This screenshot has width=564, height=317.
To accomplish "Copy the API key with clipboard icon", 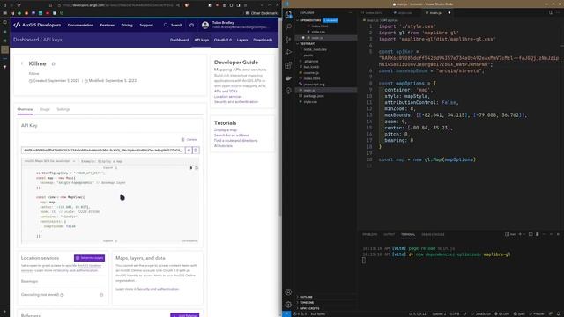I will point(196,151).
